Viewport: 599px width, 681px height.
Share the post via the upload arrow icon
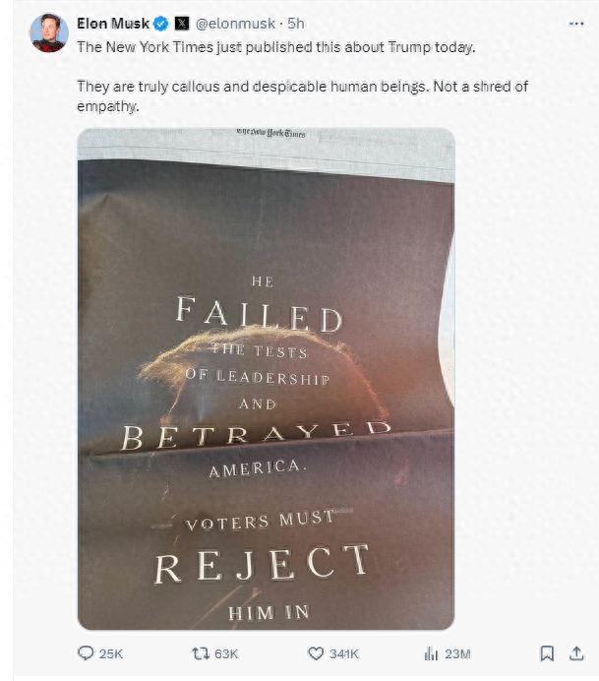point(576,653)
